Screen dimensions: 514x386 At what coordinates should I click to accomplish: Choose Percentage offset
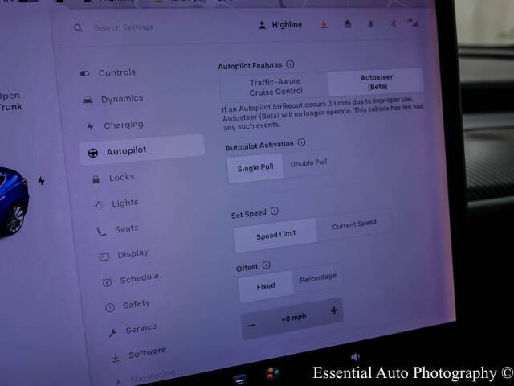click(x=318, y=278)
